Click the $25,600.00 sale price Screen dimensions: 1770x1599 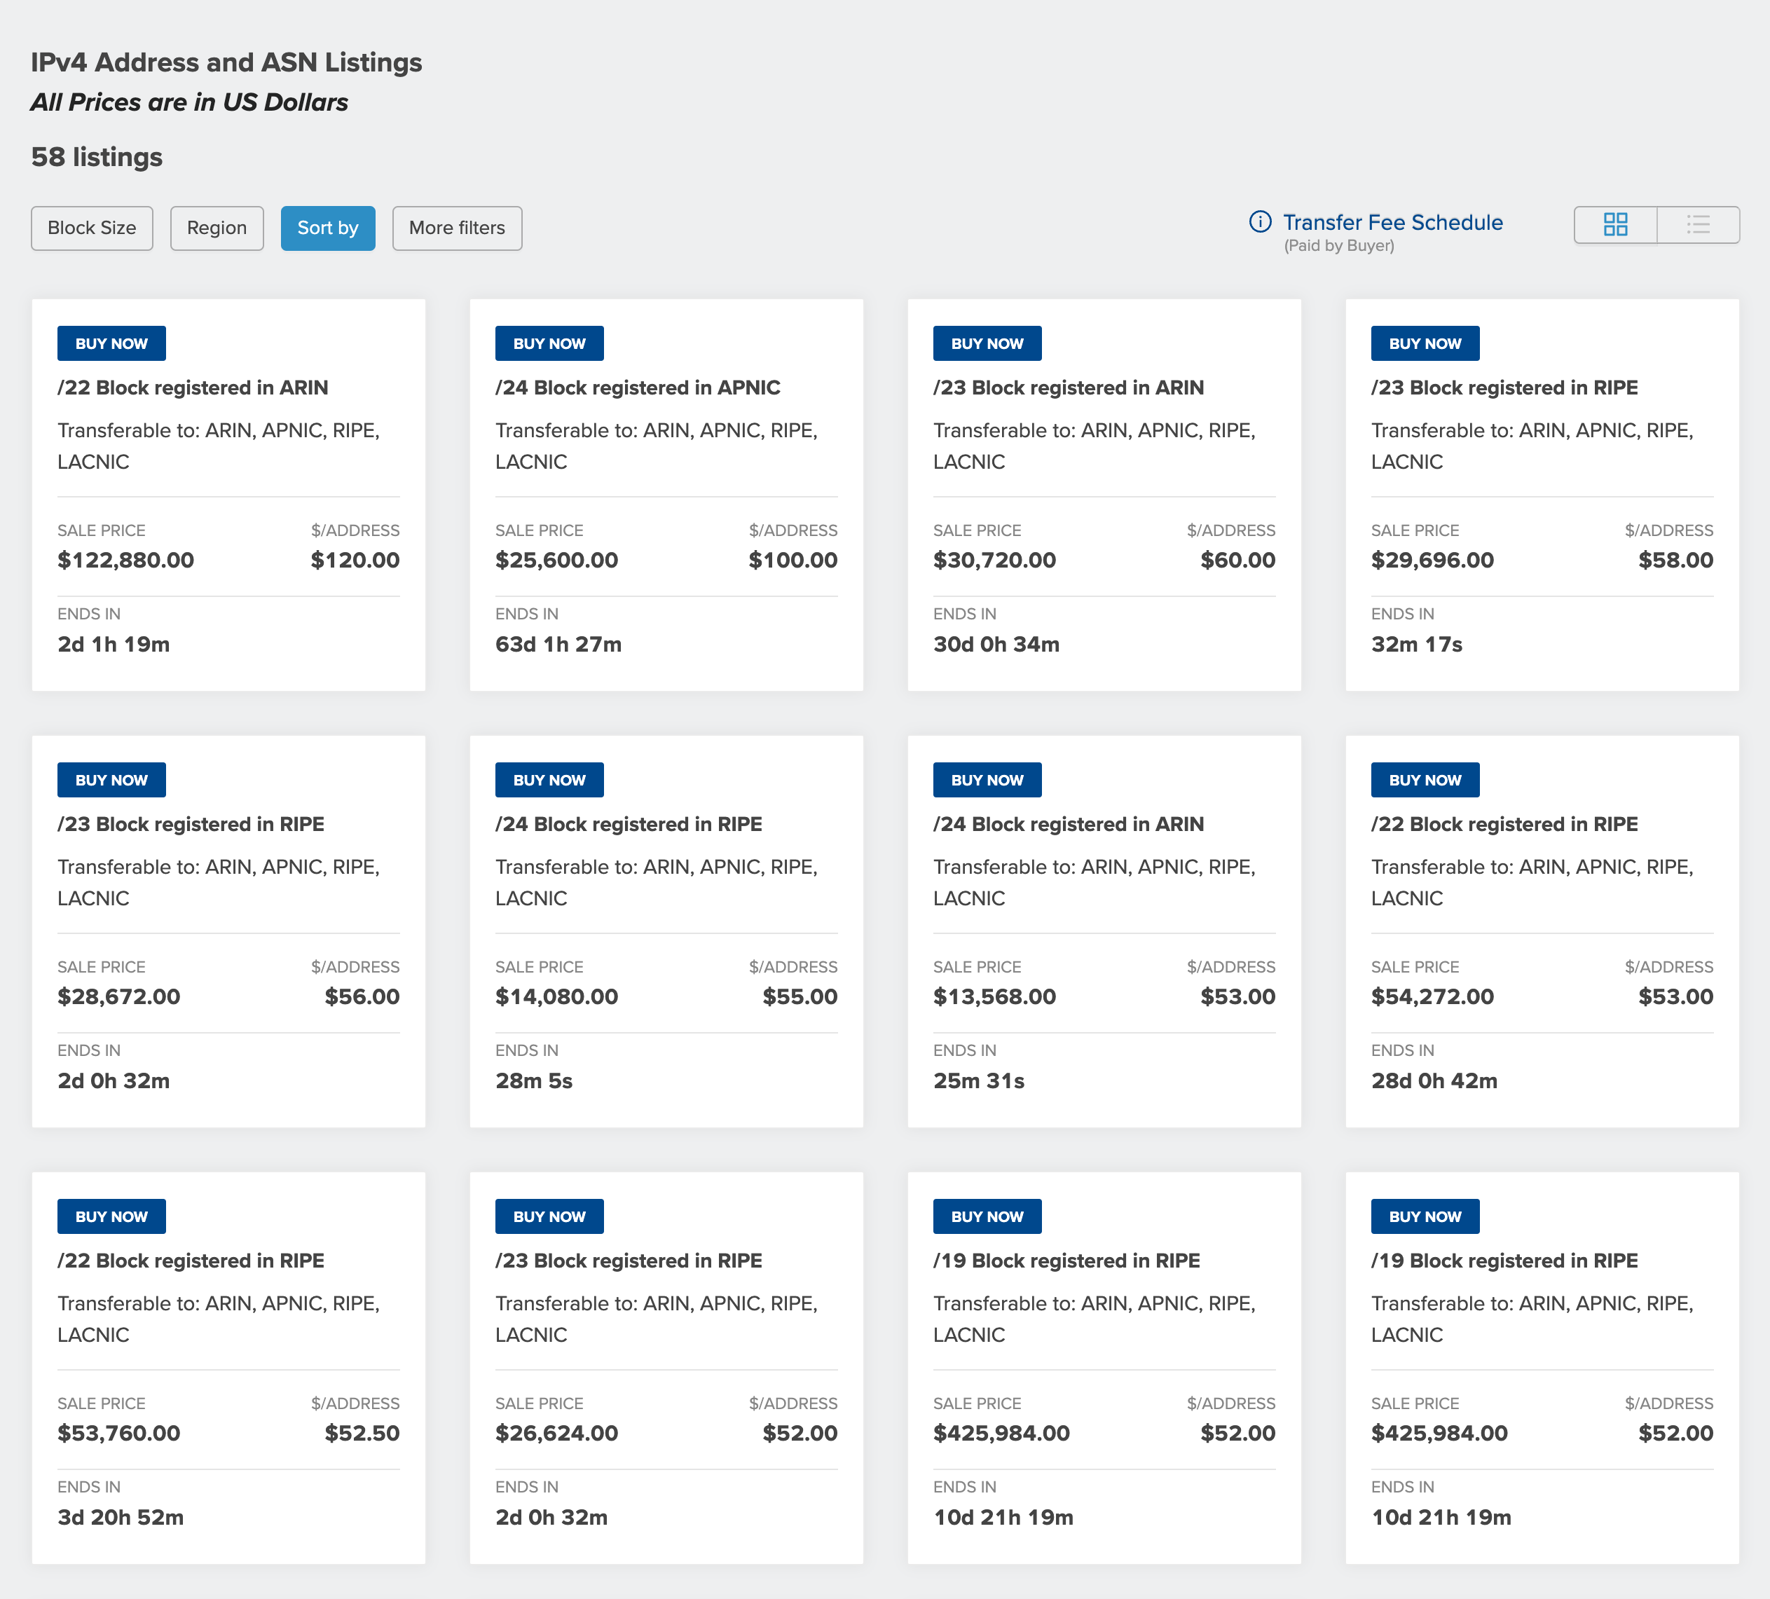pyautogui.click(x=556, y=561)
